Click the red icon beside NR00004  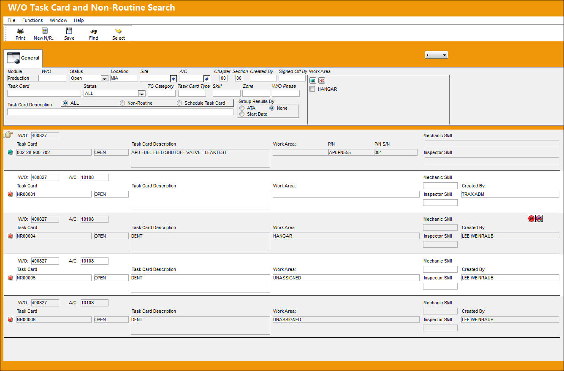click(x=11, y=236)
